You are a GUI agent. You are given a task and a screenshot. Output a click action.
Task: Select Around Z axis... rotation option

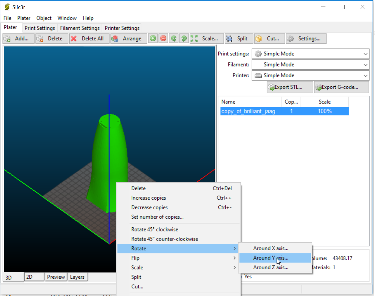click(x=275, y=268)
